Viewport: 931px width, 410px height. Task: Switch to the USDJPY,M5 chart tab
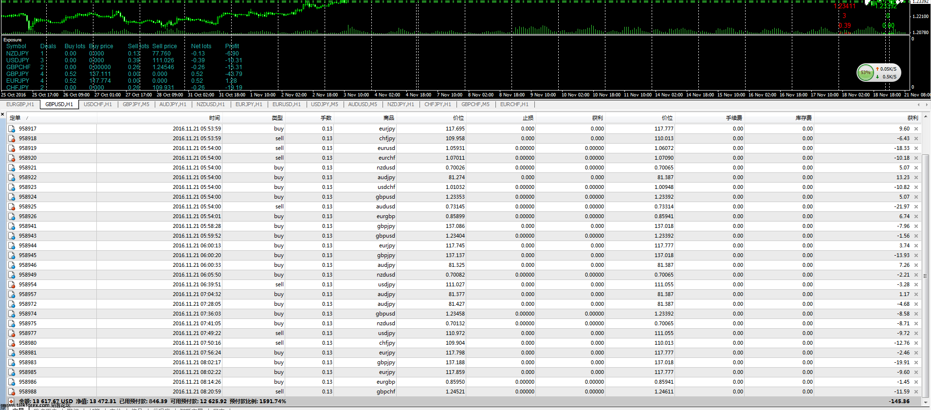click(325, 105)
